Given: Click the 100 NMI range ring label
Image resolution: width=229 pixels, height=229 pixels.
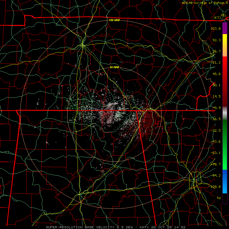Looking at the screenshot, I should pos(114,20).
